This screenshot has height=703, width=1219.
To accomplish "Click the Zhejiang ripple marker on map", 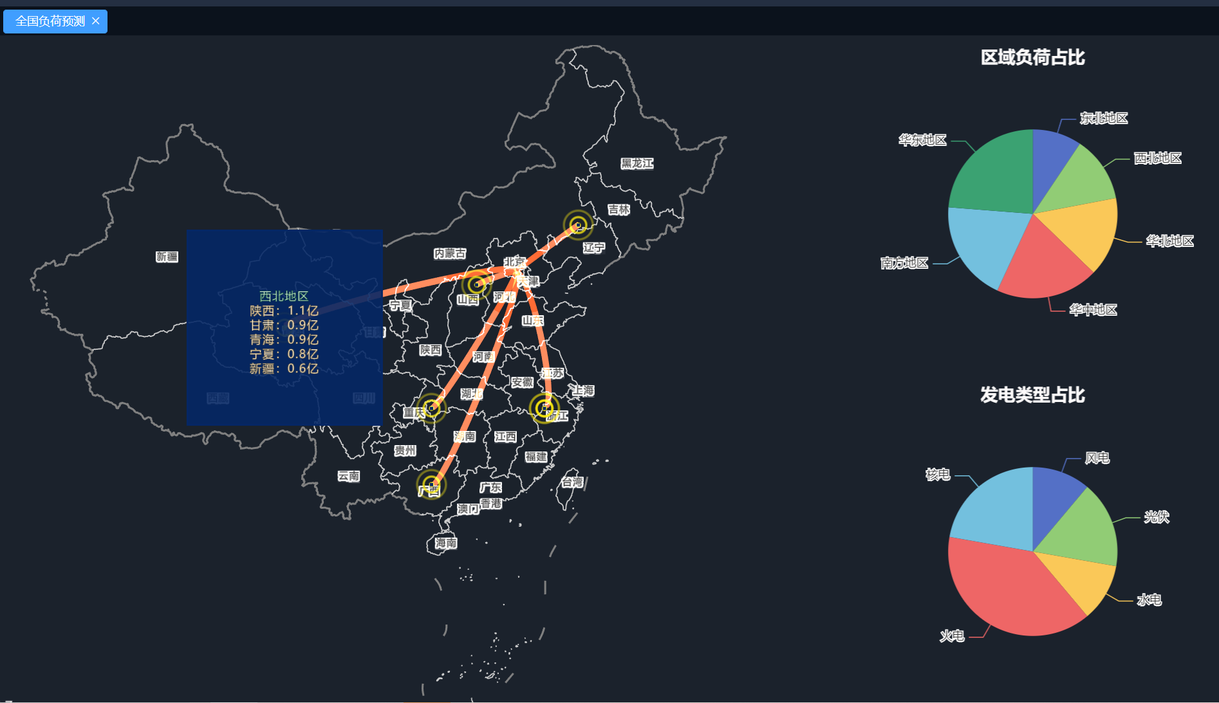I will tap(544, 408).
